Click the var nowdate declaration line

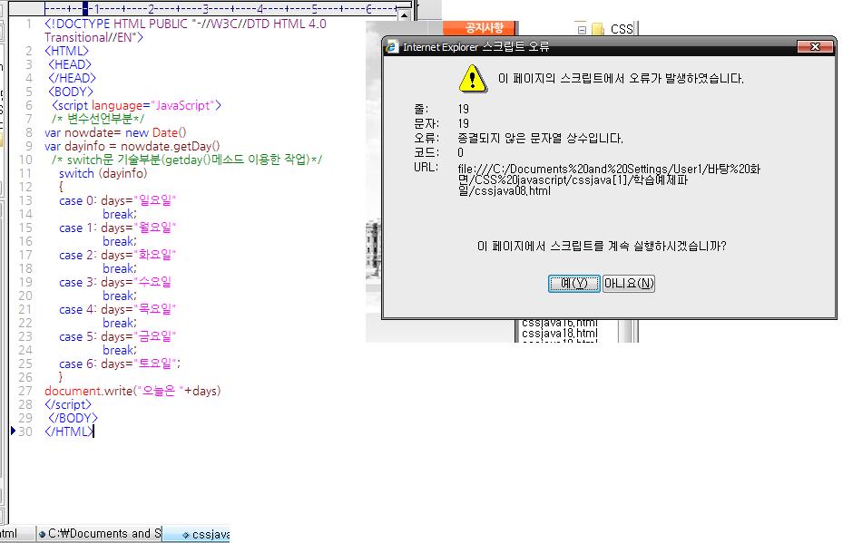tap(115, 132)
